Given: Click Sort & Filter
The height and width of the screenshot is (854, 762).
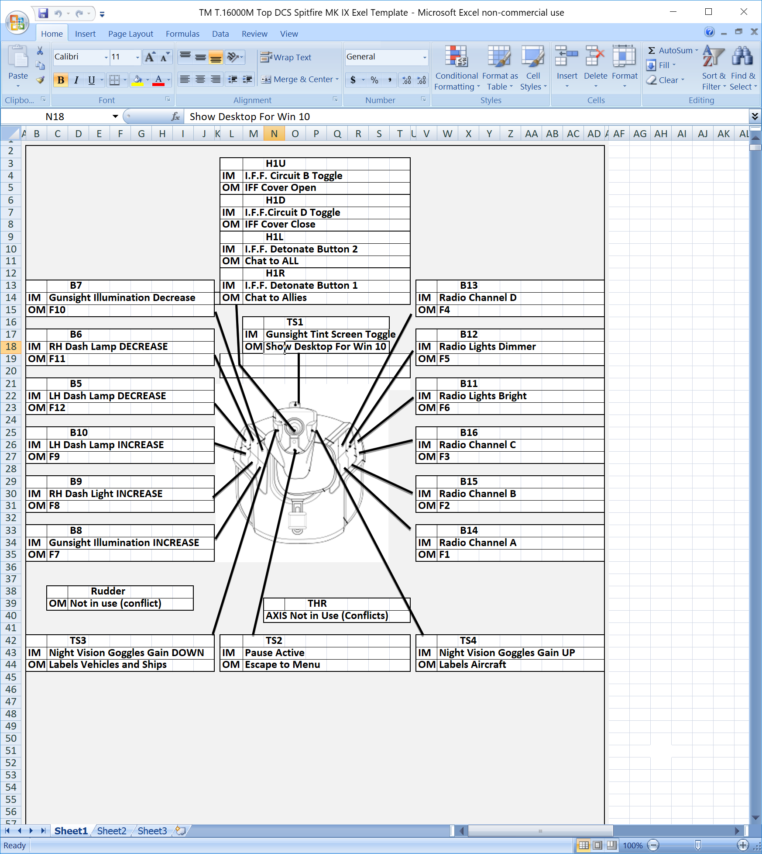Looking at the screenshot, I should (714, 69).
